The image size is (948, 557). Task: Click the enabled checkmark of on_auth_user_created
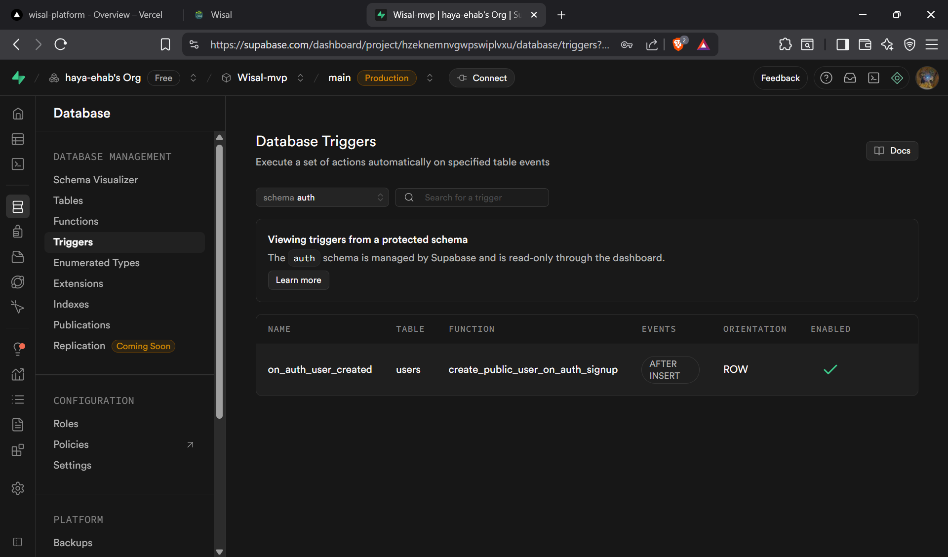point(830,369)
